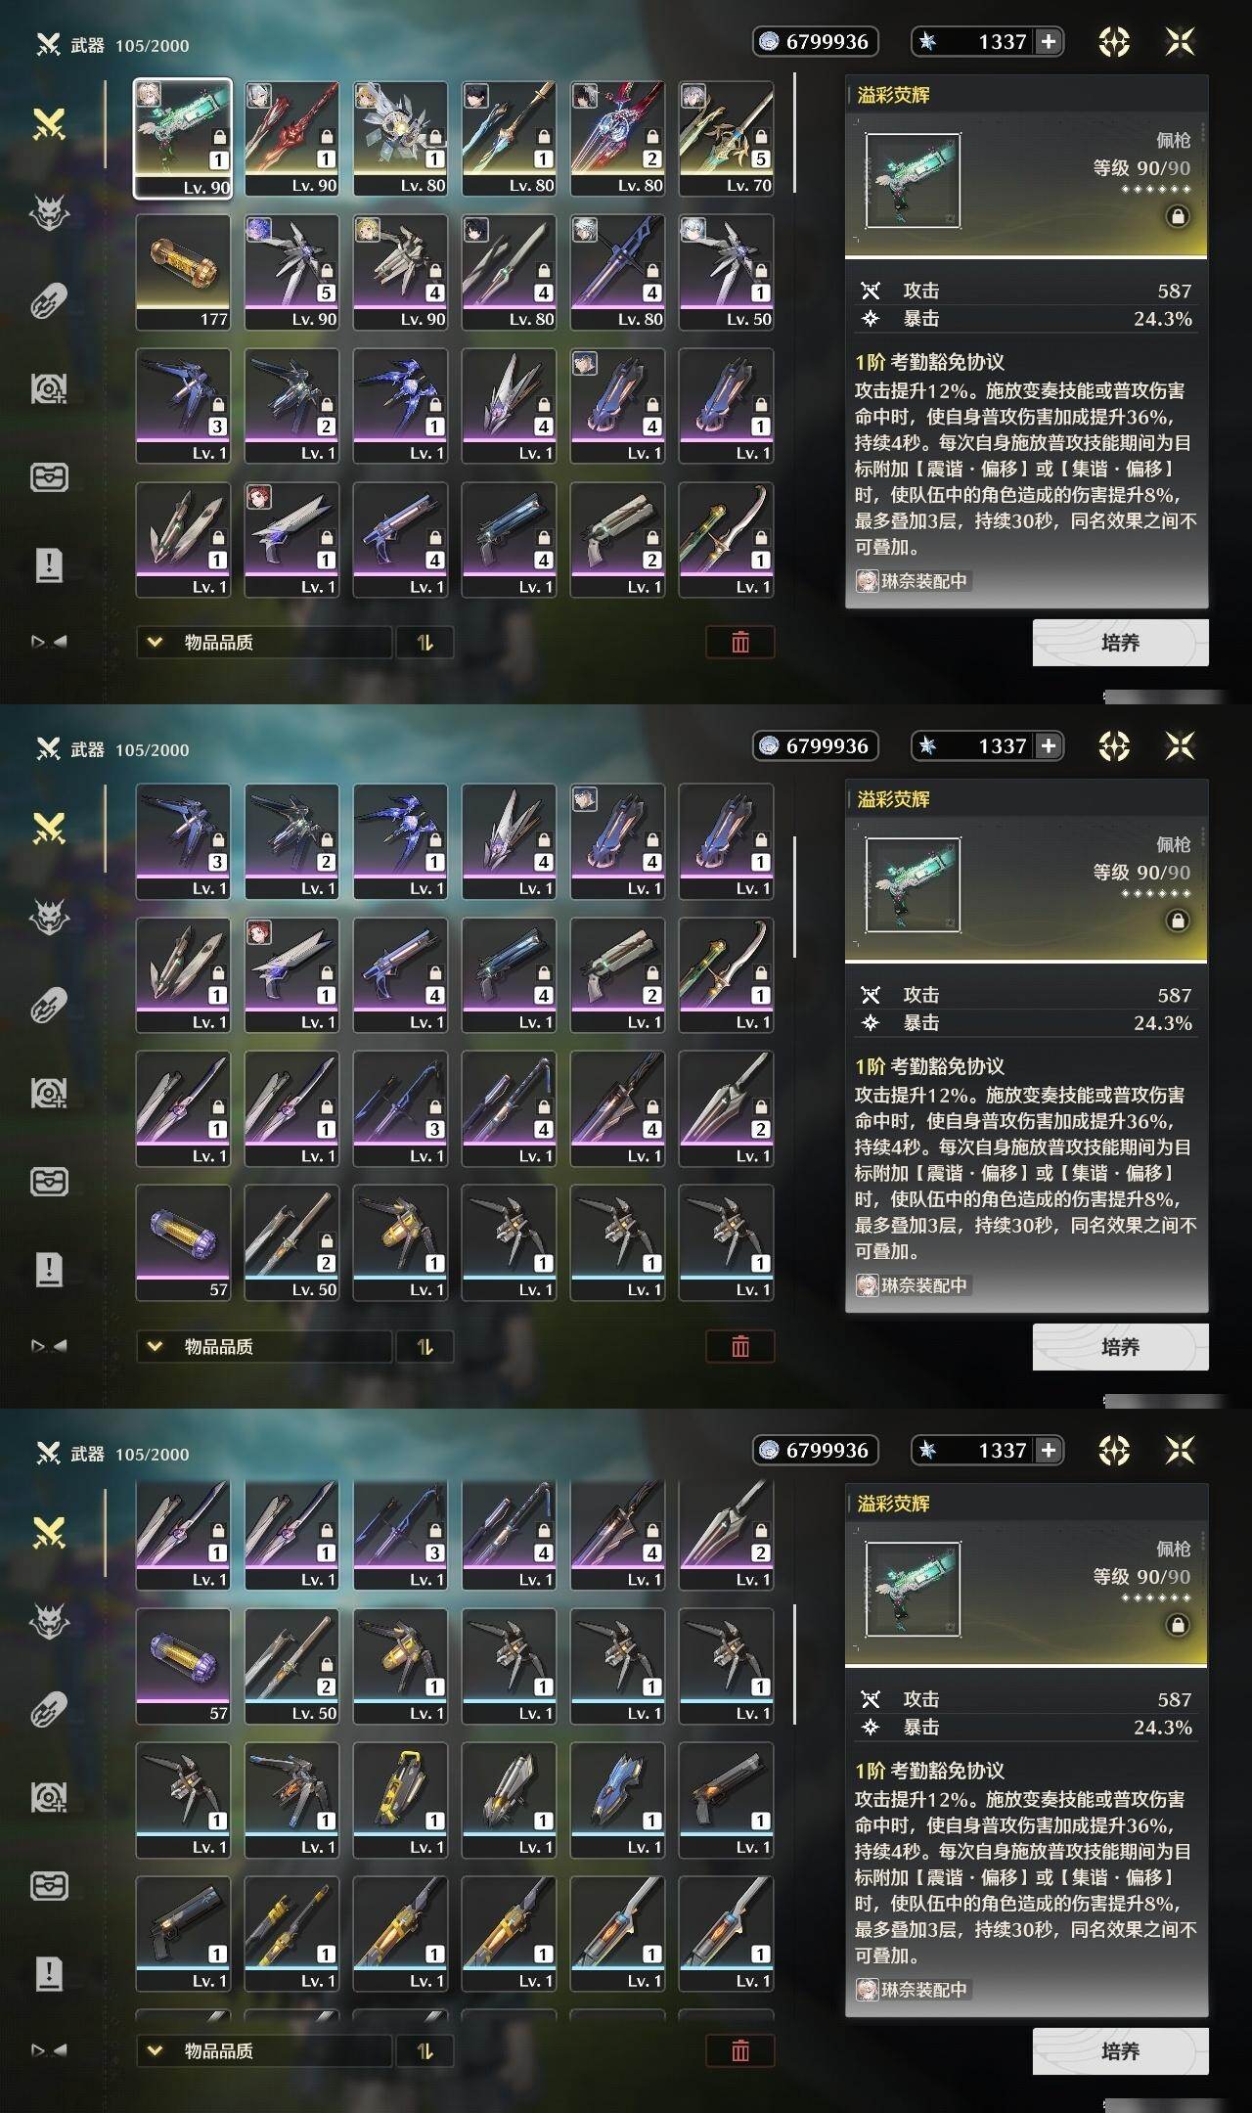Open the exclamation-mark document sidebar icon, top panel

49,564
